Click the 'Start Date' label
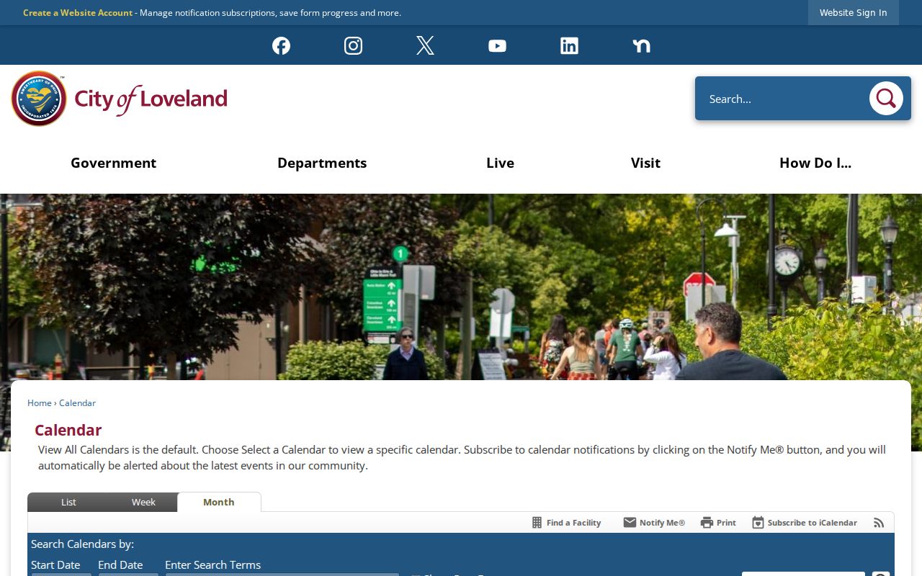922x576 pixels. tap(55, 564)
